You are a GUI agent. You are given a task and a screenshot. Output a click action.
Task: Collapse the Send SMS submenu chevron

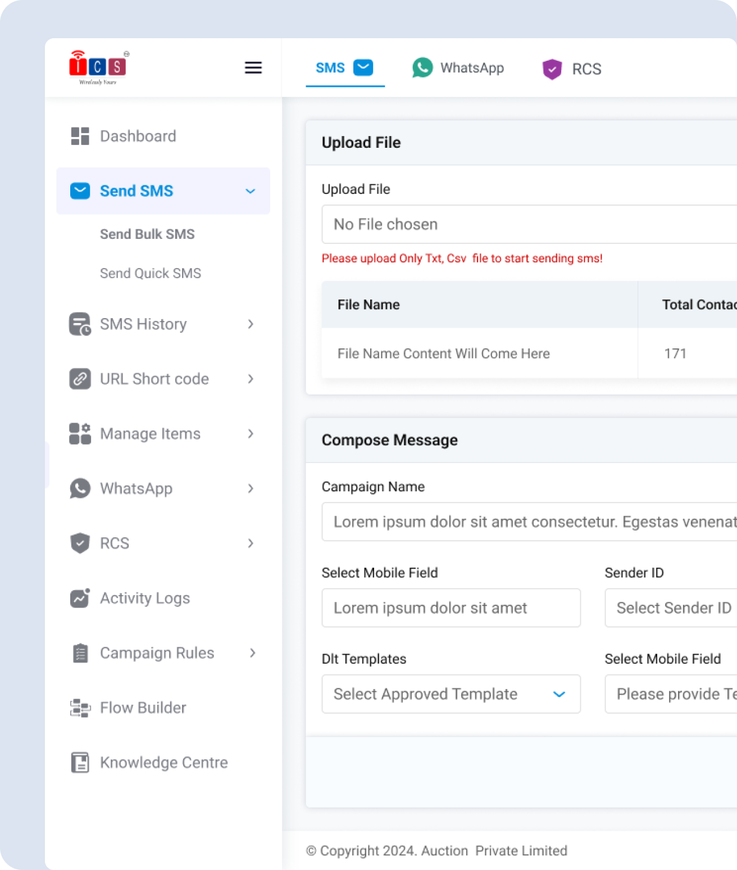(x=251, y=191)
